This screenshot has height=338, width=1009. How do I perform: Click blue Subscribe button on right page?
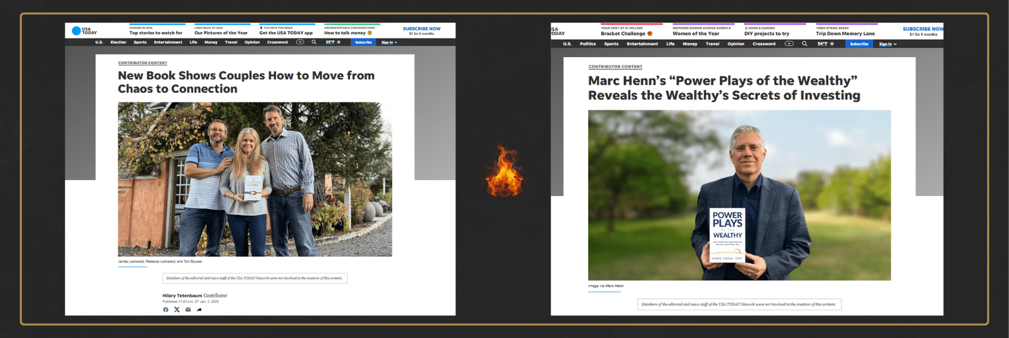859,44
